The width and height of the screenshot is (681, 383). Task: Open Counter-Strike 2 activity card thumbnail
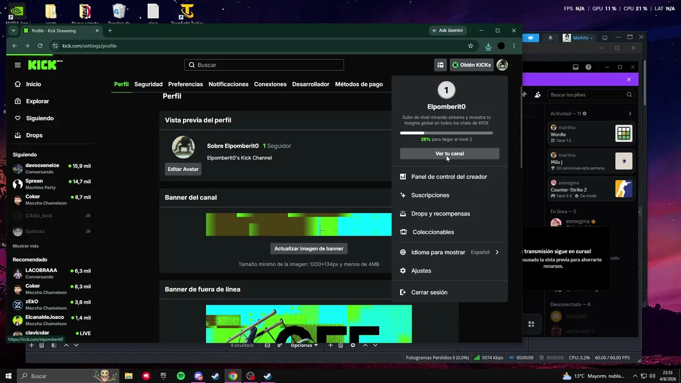(624, 188)
